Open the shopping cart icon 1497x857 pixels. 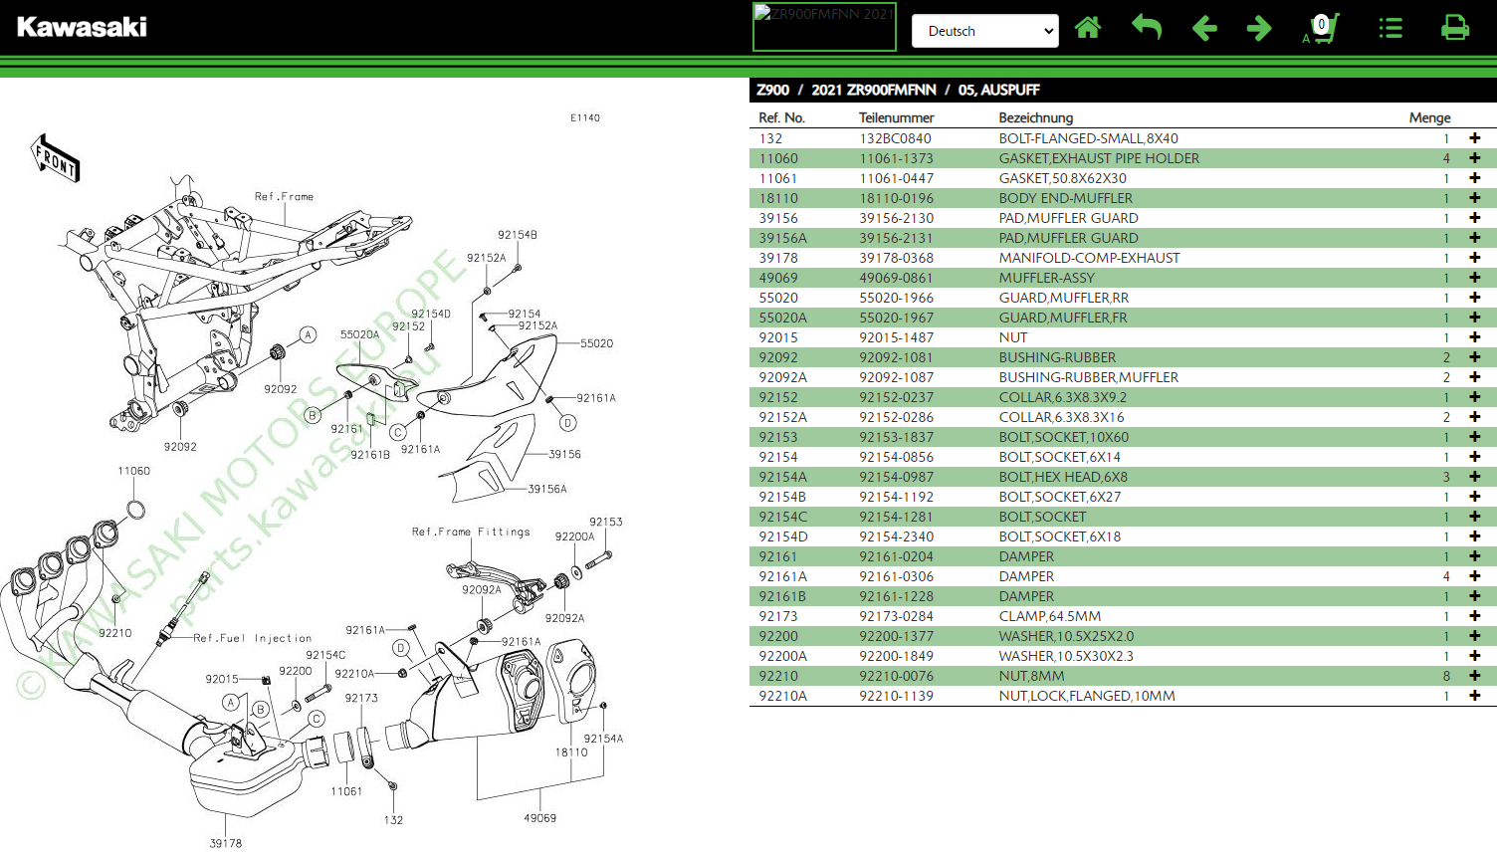pyautogui.click(x=1323, y=28)
